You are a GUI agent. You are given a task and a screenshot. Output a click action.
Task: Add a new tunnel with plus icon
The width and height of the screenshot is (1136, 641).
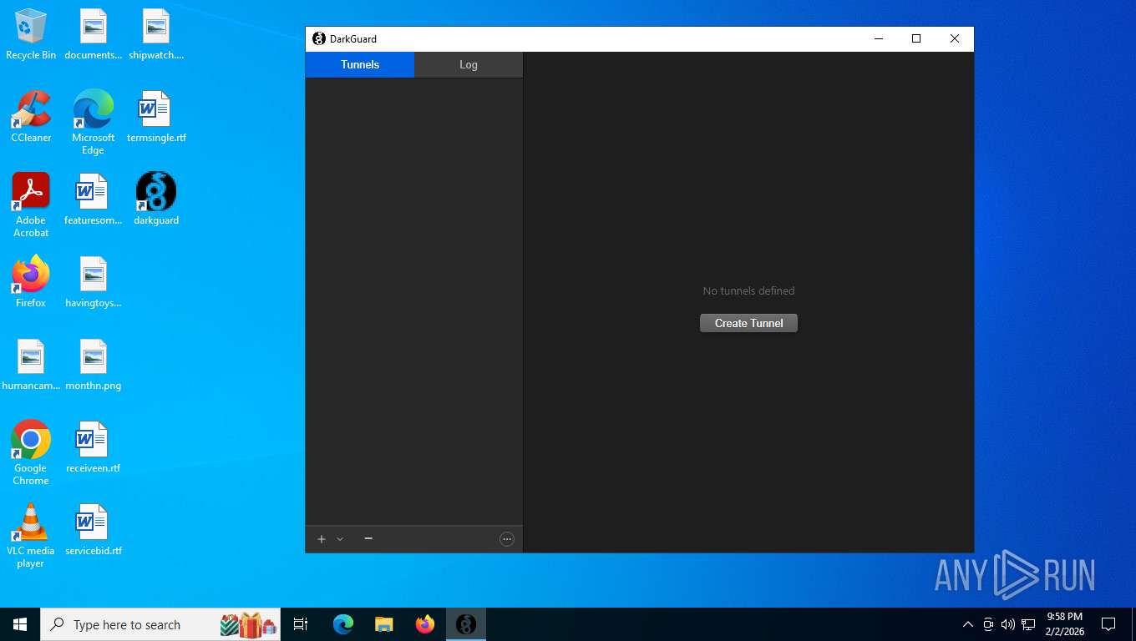click(x=322, y=539)
